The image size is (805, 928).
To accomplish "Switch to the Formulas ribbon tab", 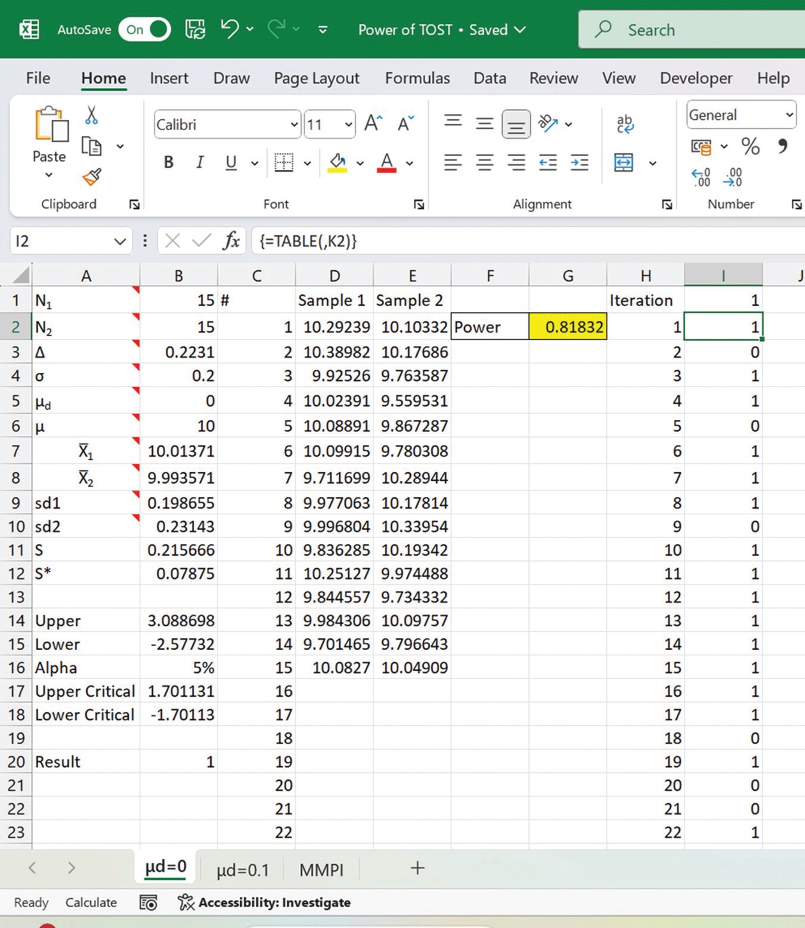I will [417, 78].
